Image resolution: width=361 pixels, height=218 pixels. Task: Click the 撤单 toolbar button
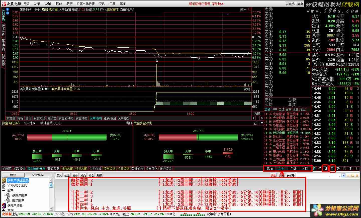75,175
